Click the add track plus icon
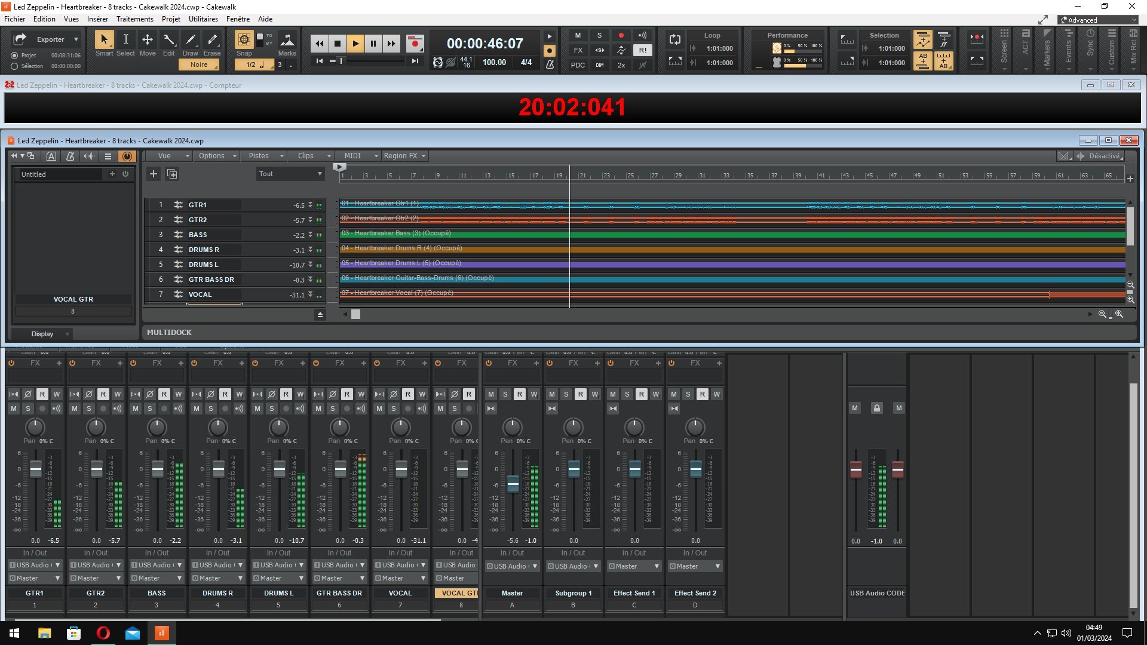Image resolution: width=1147 pixels, height=645 pixels. (154, 174)
